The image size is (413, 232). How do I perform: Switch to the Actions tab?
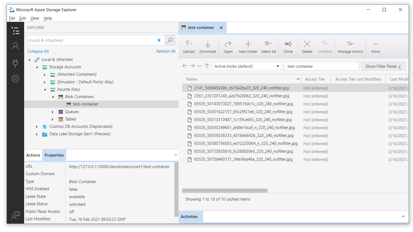tap(33, 155)
